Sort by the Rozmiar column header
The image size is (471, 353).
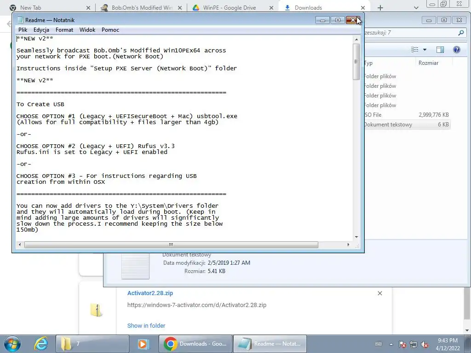[428, 63]
